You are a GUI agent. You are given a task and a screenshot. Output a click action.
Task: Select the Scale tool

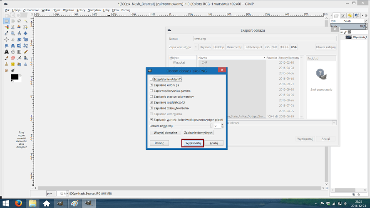point(25,40)
